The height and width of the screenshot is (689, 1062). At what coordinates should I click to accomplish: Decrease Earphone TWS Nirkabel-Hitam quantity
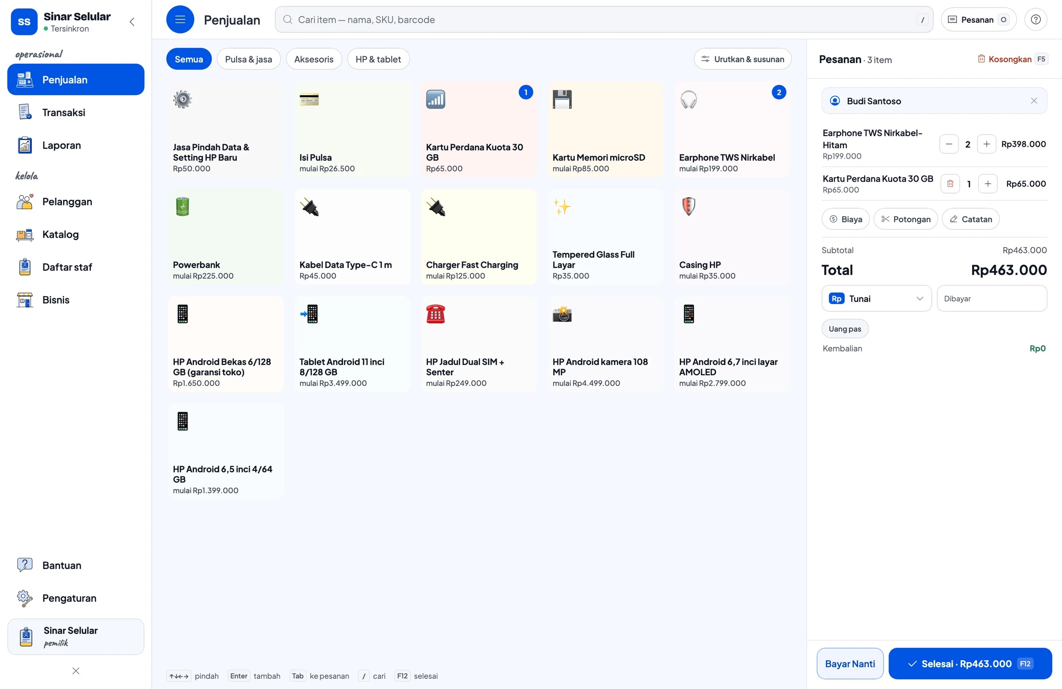point(949,144)
